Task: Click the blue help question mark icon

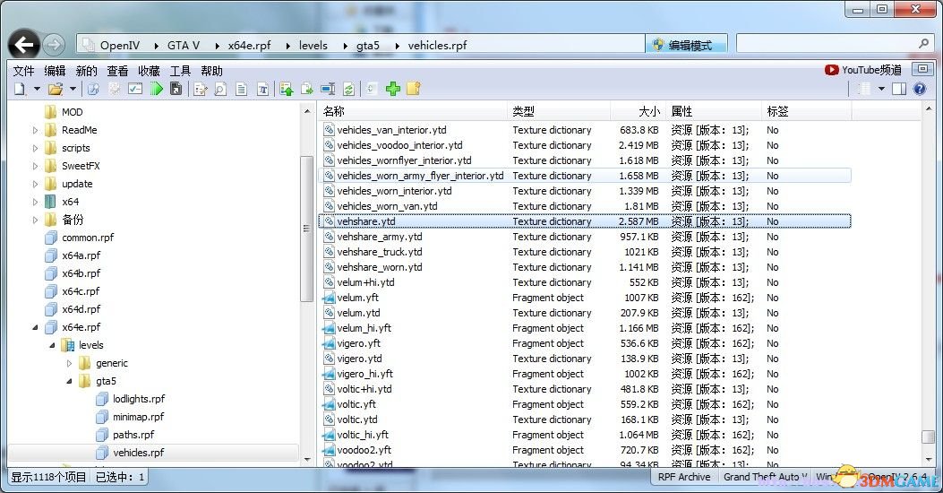Action: (920, 89)
